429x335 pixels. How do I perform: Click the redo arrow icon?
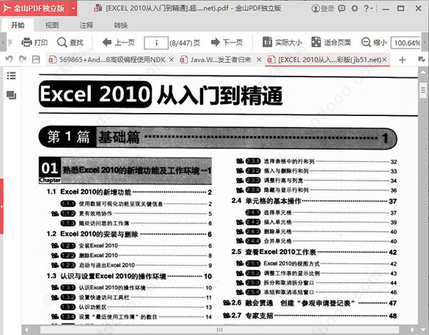coord(22,59)
